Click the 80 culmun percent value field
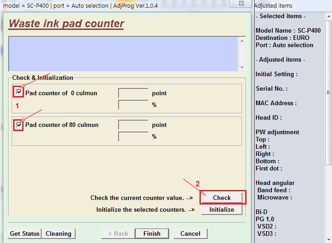332x243 pixels. tap(133, 136)
